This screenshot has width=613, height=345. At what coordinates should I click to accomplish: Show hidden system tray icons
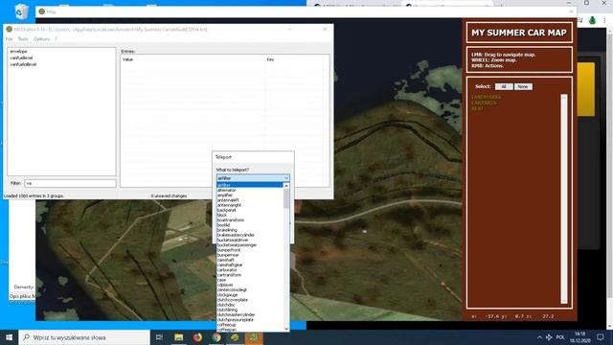pyautogui.click(x=539, y=337)
